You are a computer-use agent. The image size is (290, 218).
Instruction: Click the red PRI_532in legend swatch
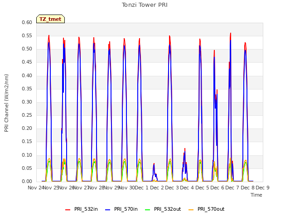[68, 210]
